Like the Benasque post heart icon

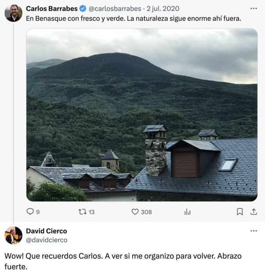coord(135,212)
